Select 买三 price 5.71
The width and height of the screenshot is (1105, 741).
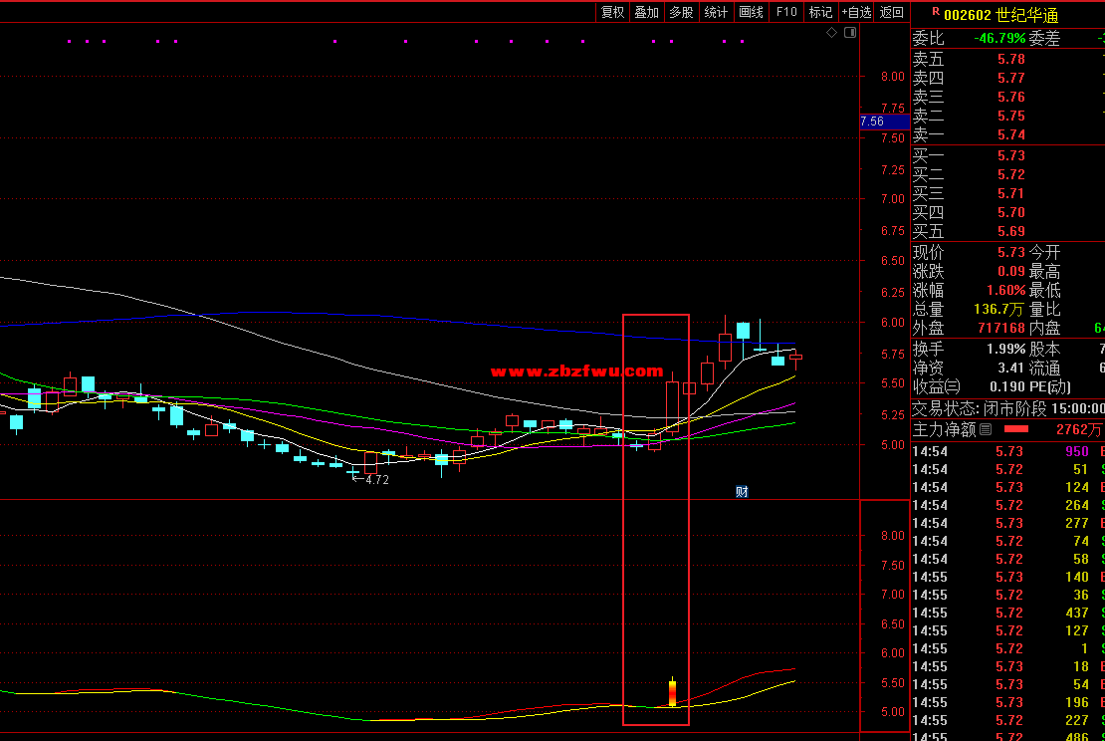tap(1011, 194)
